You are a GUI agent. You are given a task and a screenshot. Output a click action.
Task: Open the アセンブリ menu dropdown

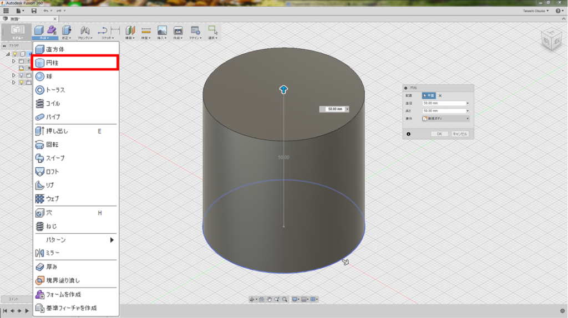click(85, 38)
